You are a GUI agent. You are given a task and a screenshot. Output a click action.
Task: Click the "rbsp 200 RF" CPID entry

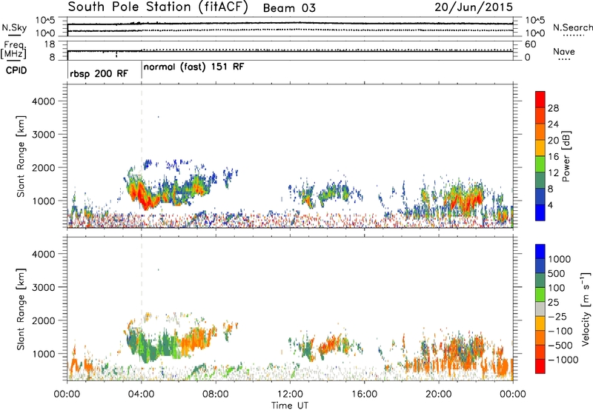click(x=99, y=73)
